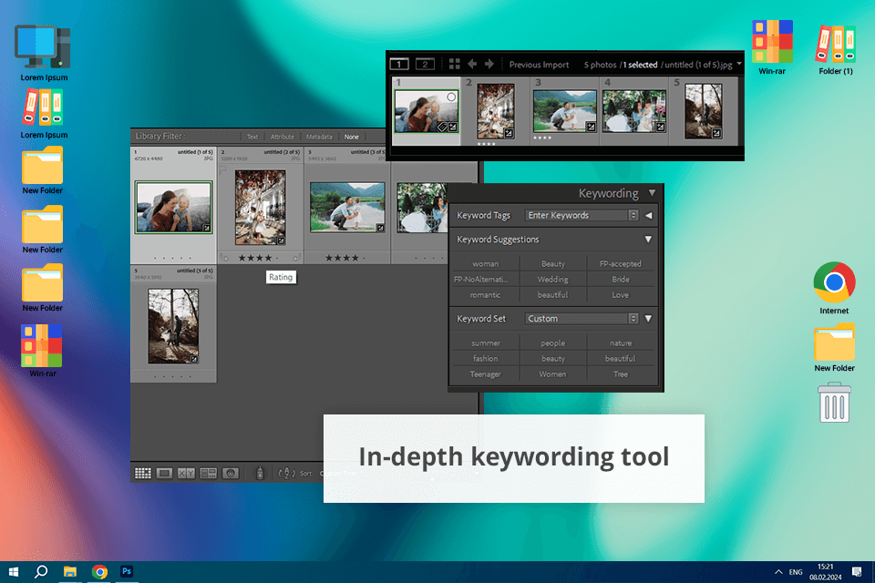Select the Metadata tab in Library Filter
The height and width of the screenshot is (583, 875).
[x=319, y=137]
